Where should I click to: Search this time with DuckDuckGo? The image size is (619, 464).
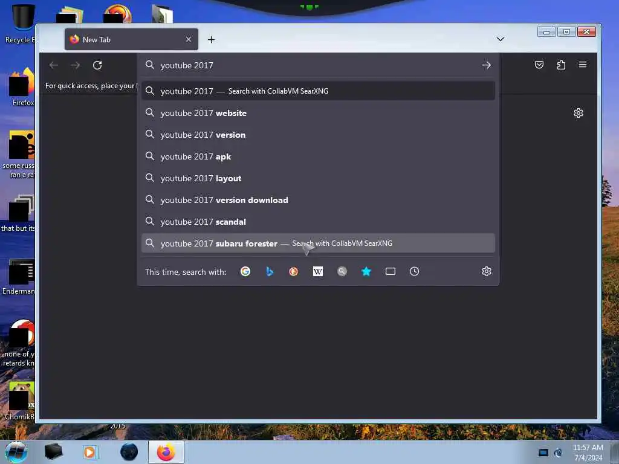[293, 271]
